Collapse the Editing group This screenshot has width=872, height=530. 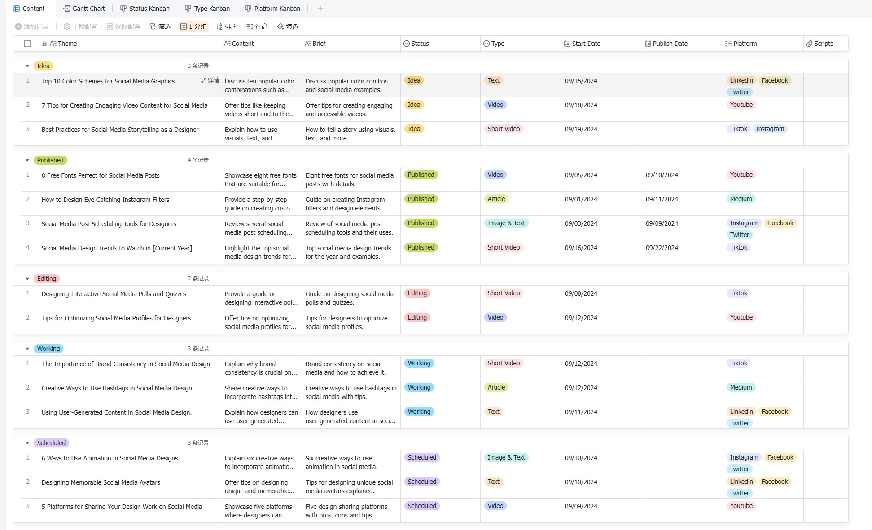click(x=27, y=279)
